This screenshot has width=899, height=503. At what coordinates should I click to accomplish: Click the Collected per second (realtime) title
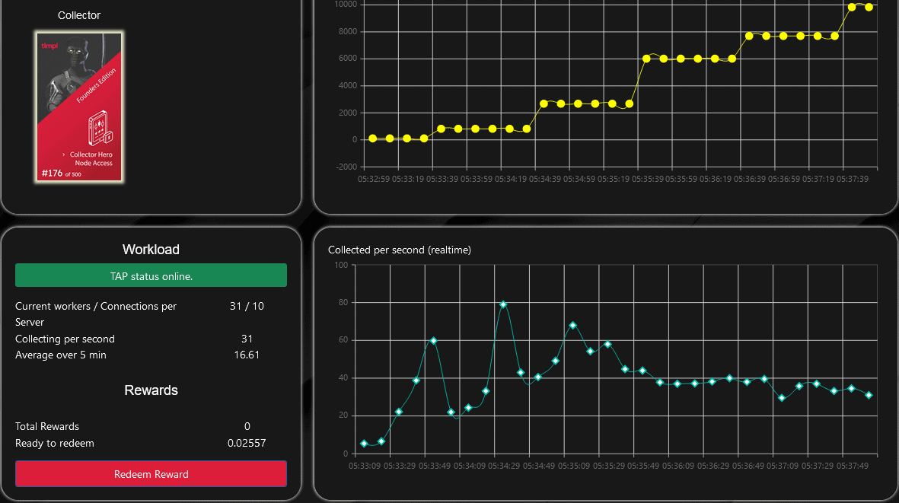pyautogui.click(x=399, y=250)
